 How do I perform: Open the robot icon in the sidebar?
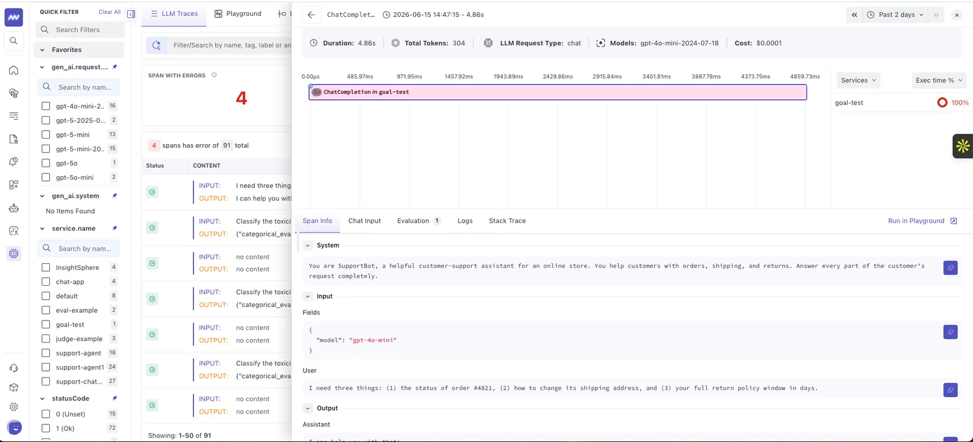pos(13,208)
